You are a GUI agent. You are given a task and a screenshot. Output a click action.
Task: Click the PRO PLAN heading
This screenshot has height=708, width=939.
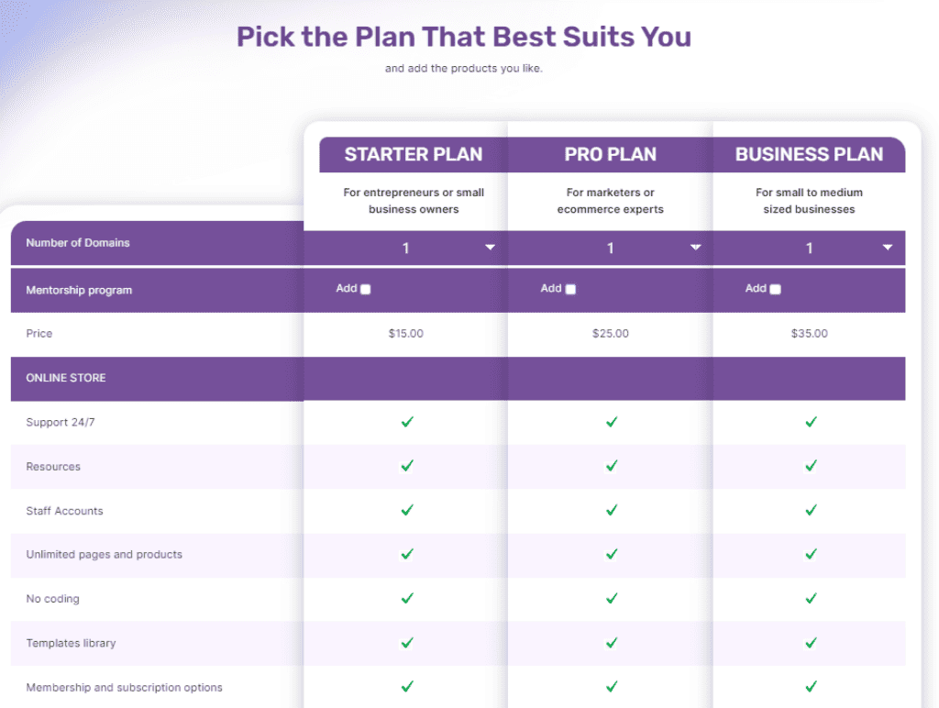point(610,155)
